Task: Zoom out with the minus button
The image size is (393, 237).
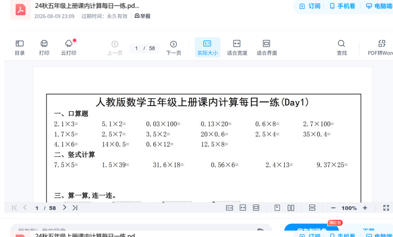Action: (333, 208)
